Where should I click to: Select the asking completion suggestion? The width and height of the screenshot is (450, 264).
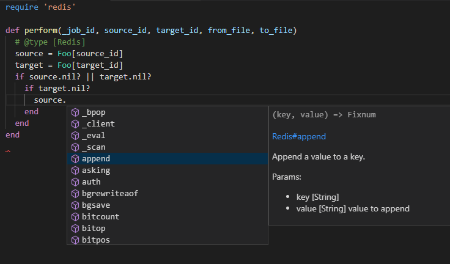coord(168,170)
